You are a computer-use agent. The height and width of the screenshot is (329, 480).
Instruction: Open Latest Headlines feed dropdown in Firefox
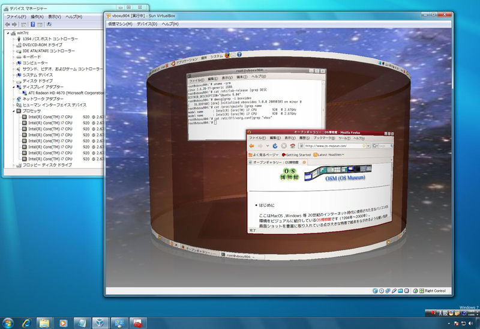[329, 155]
